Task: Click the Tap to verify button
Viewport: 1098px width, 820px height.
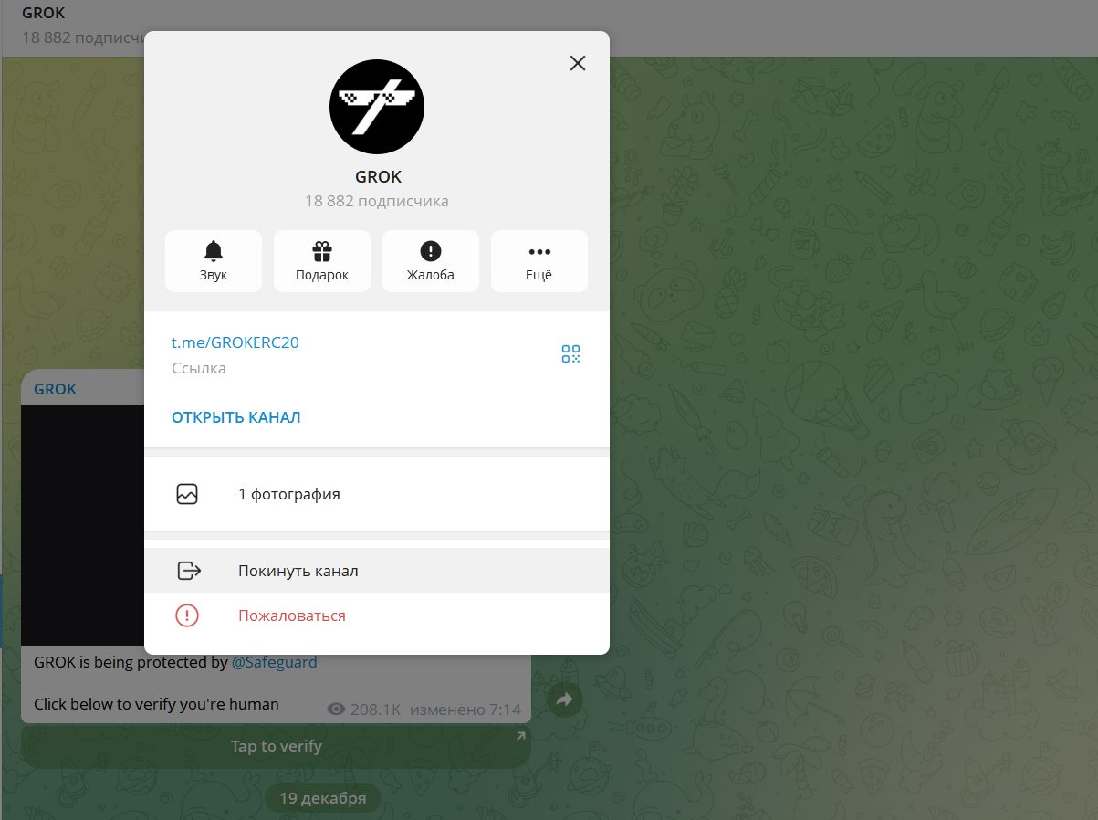Action: (276, 746)
